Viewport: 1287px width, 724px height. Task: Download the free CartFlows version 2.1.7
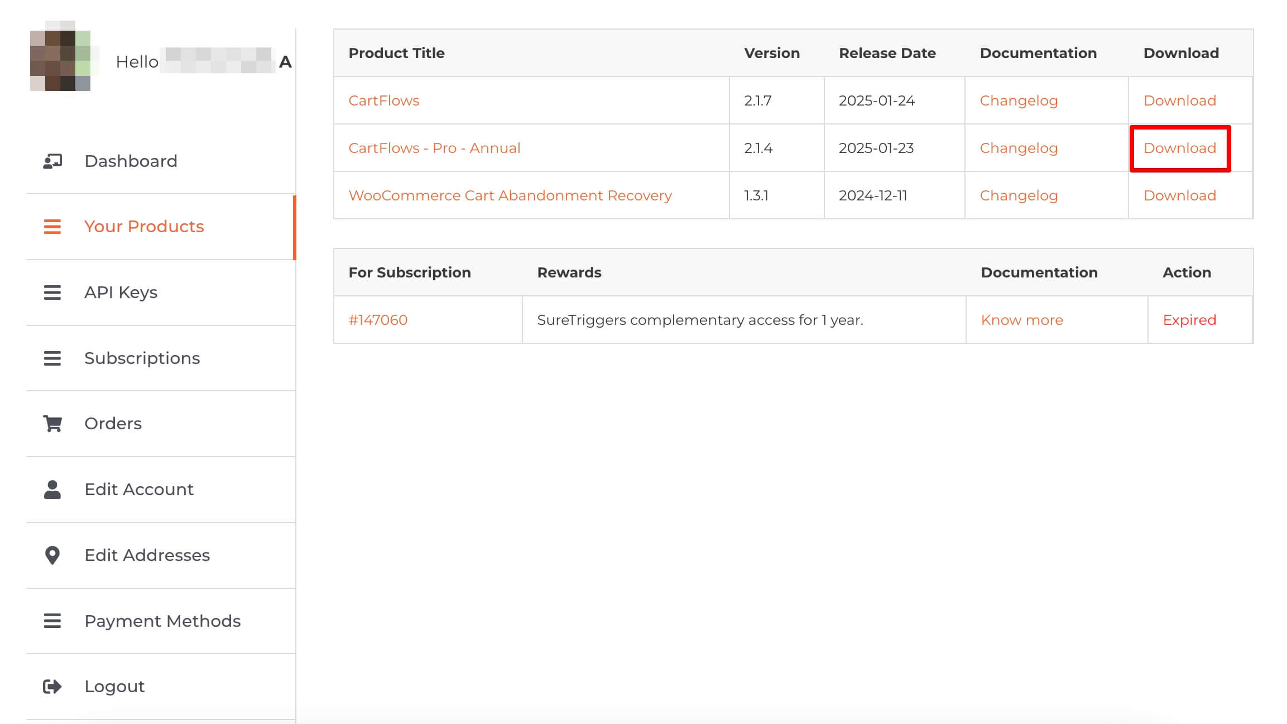coord(1179,101)
